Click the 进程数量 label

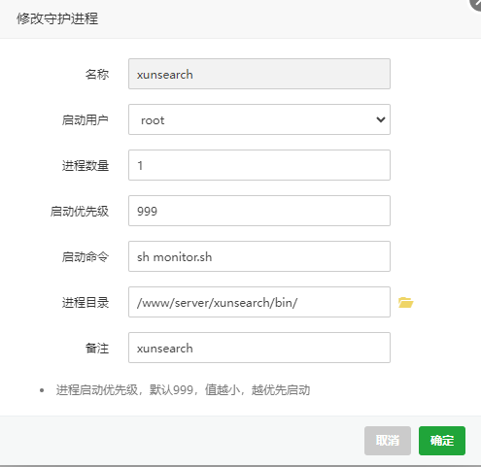click(86, 165)
